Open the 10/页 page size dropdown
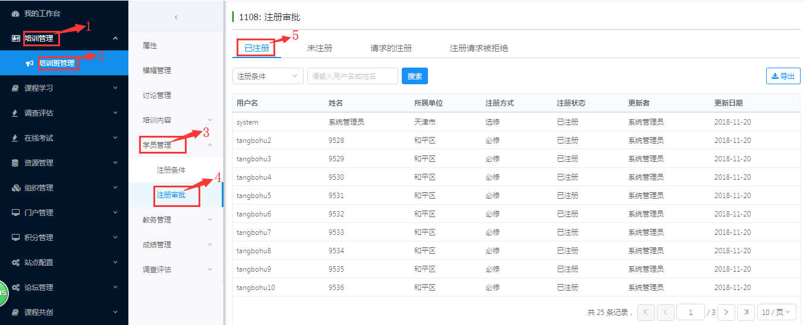 [x=776, y=312]
